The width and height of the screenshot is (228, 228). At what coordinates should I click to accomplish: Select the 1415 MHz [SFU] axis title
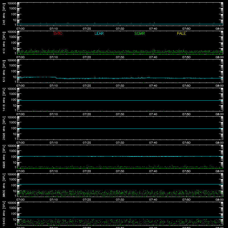[4, 99]
